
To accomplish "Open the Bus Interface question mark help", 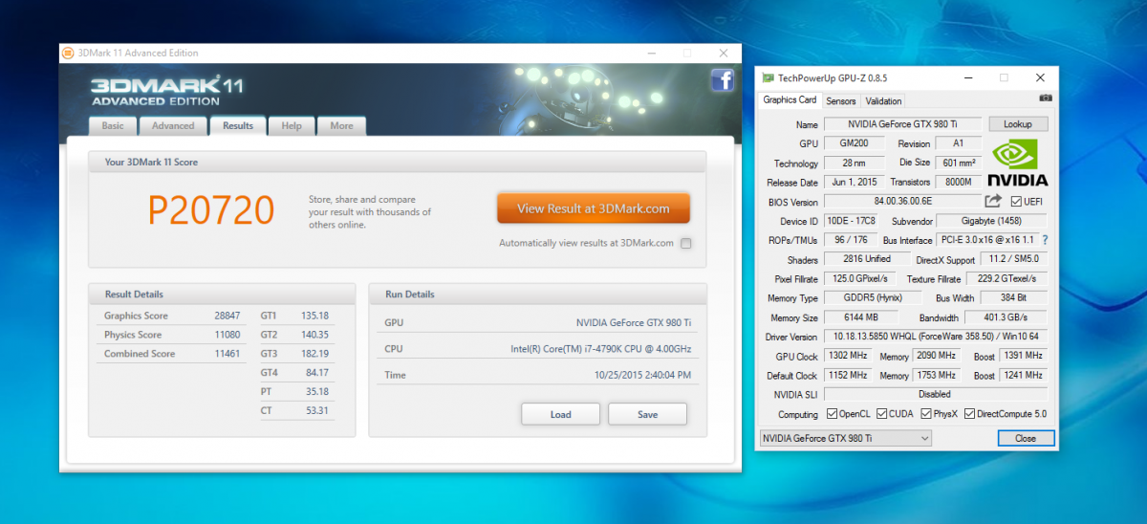I will click(1045, 240).
